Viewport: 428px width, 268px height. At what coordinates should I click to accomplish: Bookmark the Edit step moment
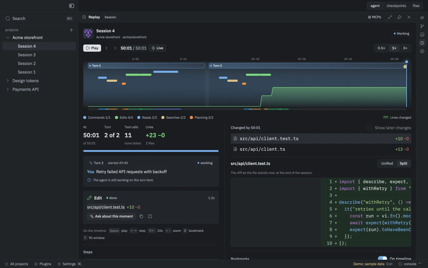point(150,216)
